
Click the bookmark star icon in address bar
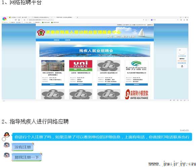[x=146, y=20]
